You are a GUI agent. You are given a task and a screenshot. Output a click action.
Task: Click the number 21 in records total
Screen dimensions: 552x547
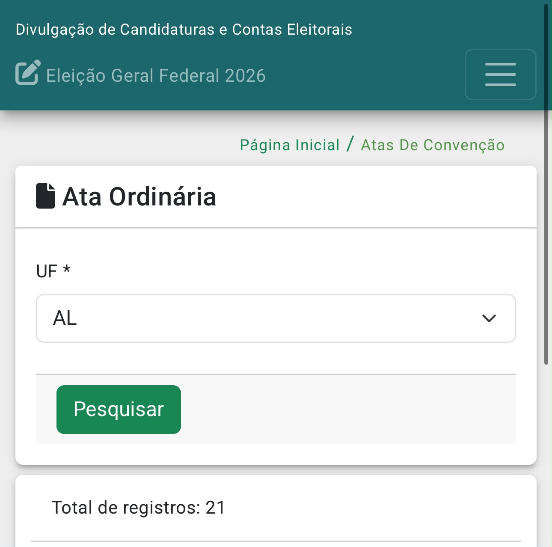pyautogui.click(x=215, y=508)
